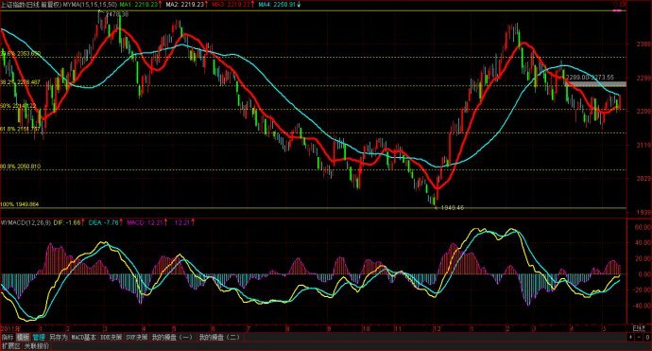Click the 2478.38 high price marker
The width and height of the screenshot is (652, 351).
(x=117, y=14)
